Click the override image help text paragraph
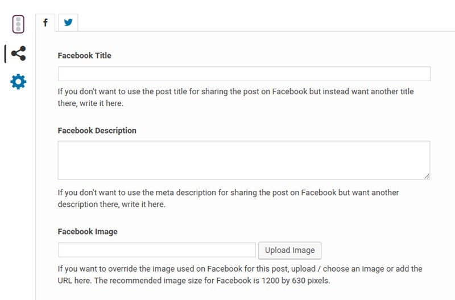455x300 pixels. [x=240, y=275]
